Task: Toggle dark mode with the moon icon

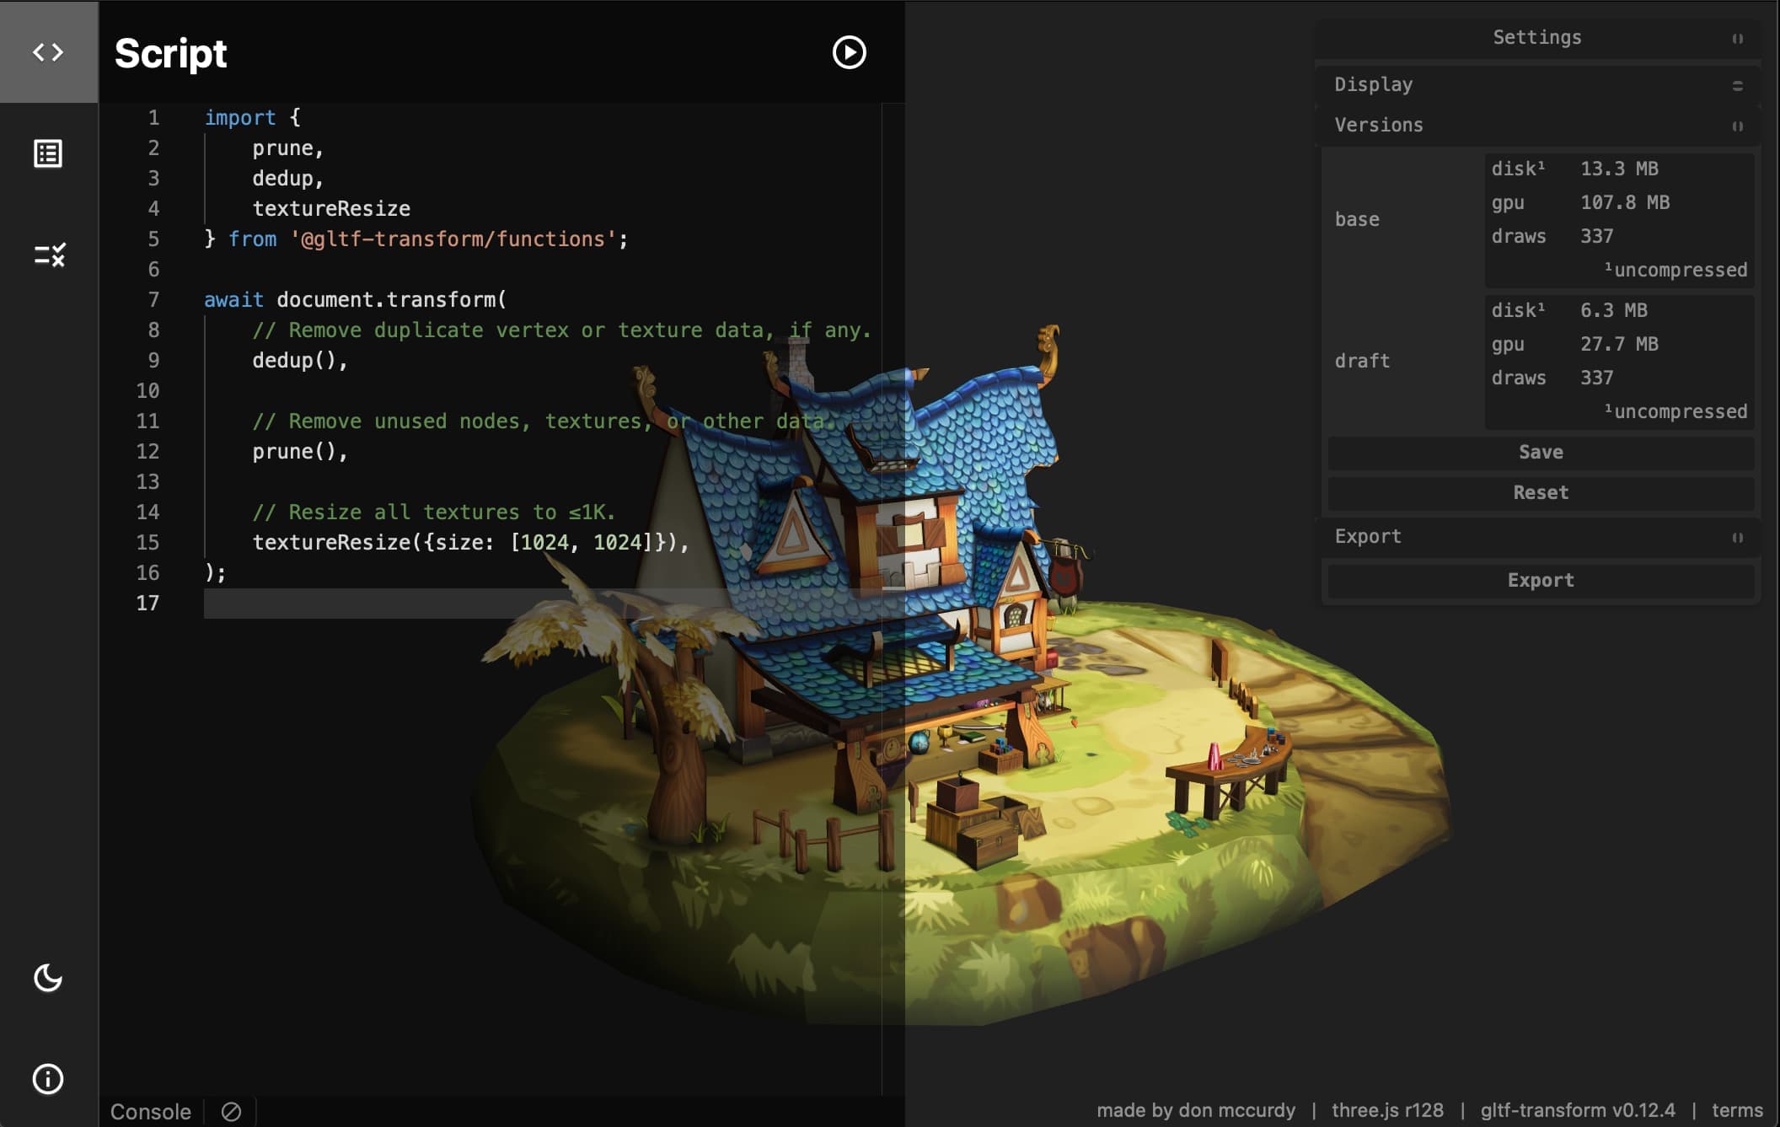Action: (48, 978)
